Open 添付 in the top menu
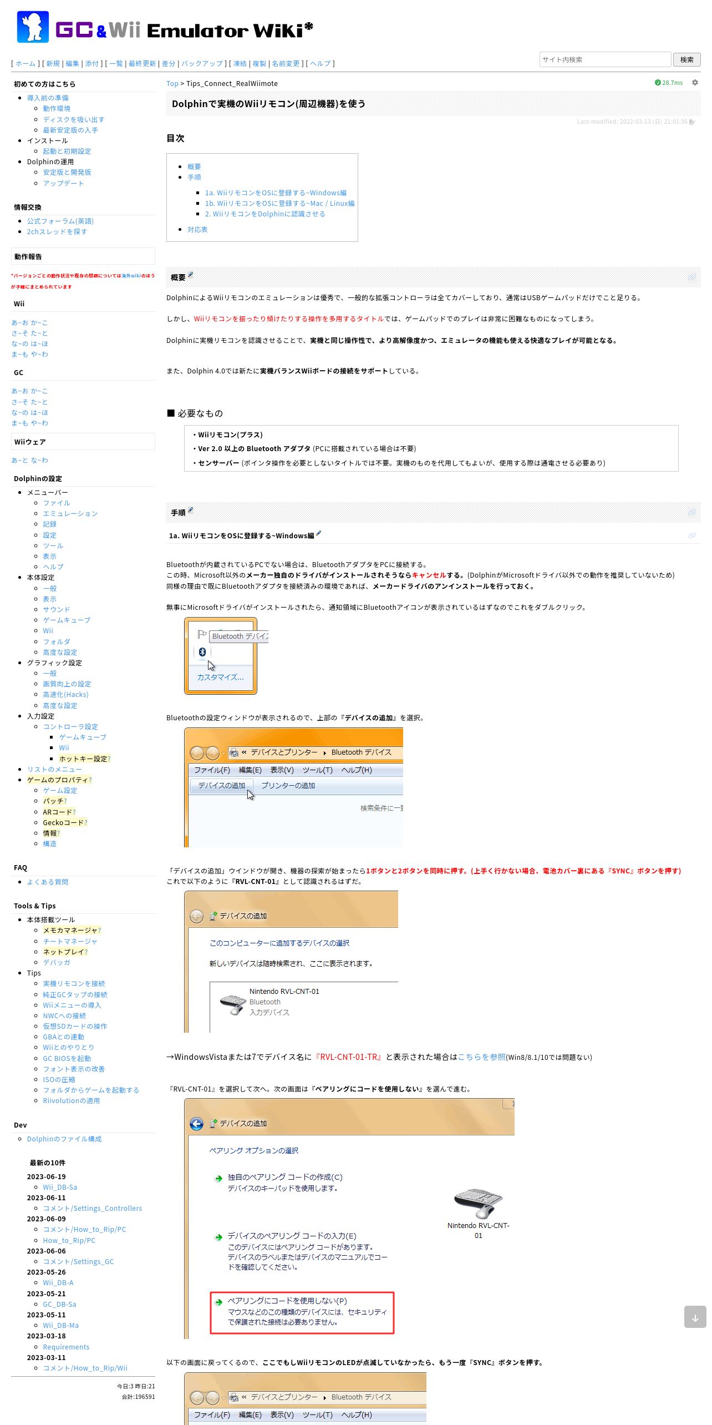This screenshot has width=712, height=1425. click(x=91, y=64)
